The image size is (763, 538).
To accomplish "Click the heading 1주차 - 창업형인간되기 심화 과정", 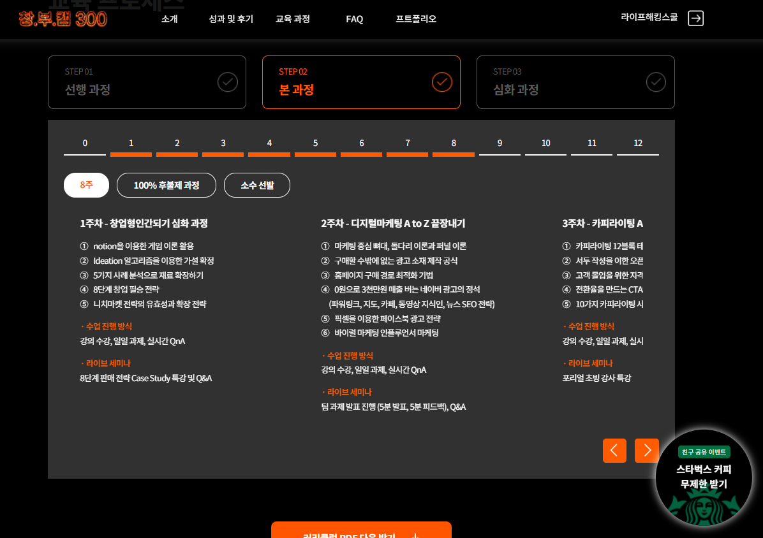I will (x=144, y=224).
